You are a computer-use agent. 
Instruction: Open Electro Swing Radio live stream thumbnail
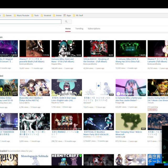[x=158, y=87]
